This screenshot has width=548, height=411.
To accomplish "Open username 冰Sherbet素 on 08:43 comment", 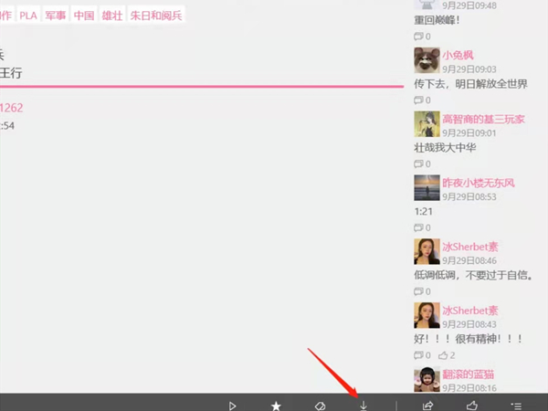I will (x=470, y=311).
